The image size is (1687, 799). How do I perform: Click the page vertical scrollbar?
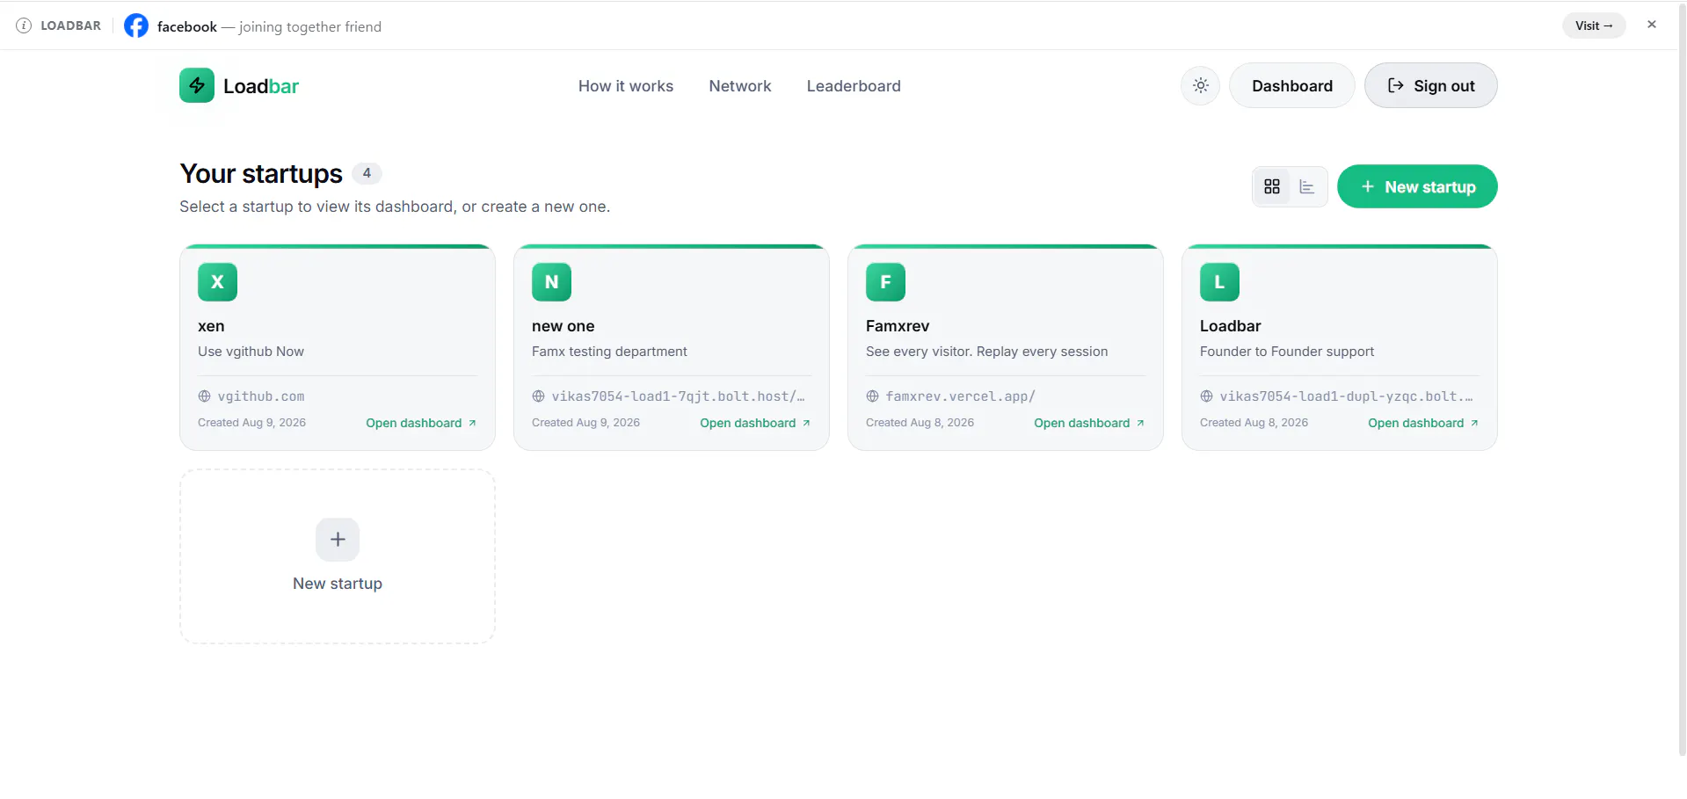[x=1682, y=378]
